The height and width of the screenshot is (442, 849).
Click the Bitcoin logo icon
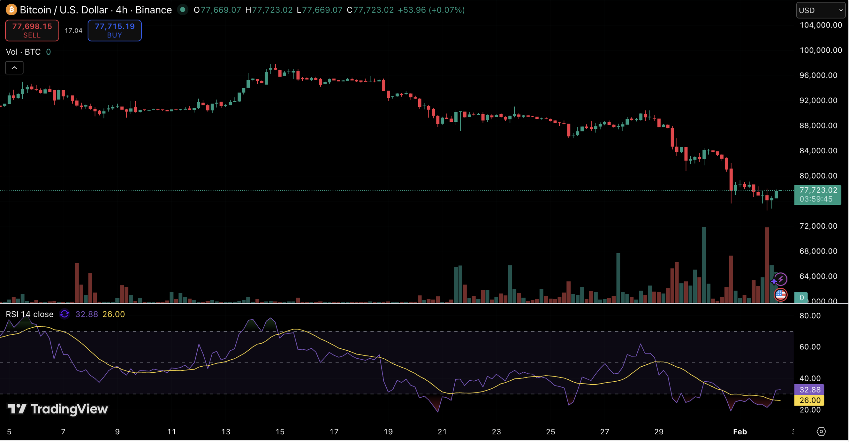[11, 10]
